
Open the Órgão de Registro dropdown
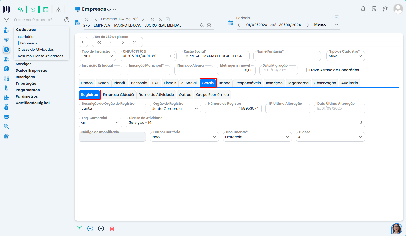[x=175, y=109]
